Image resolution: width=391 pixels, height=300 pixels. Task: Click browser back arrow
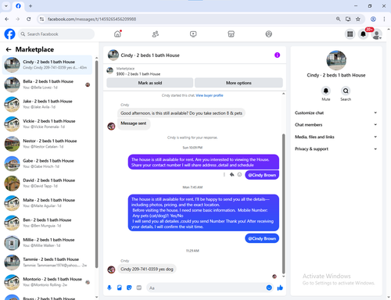pyautogui.click(x=7, y=19)
